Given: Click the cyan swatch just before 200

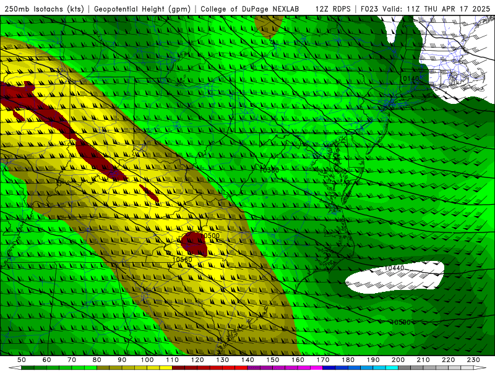Looking at the screenshot, I should [392, 368].
